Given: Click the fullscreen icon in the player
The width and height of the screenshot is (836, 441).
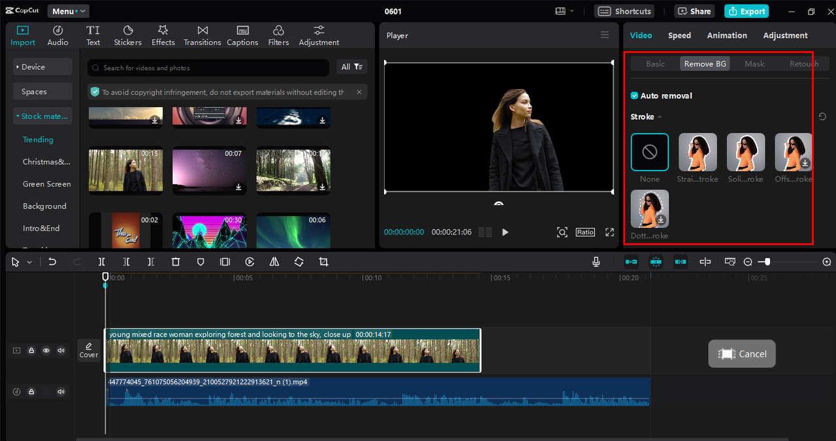Looking at the screenshot, I should point(609,232).
